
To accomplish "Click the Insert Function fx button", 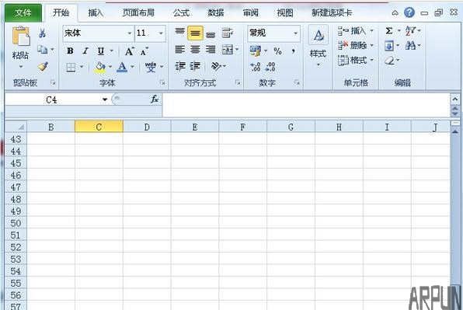I will pos(155,99).
